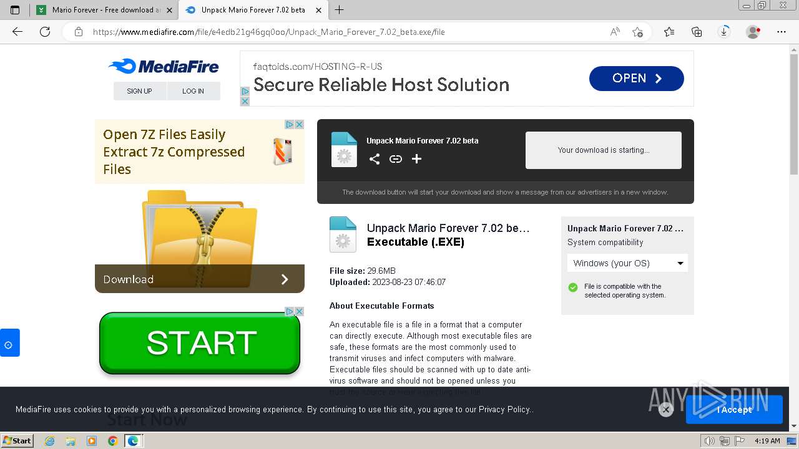Click Edge icon in taskbar

(x=133, y=441)
